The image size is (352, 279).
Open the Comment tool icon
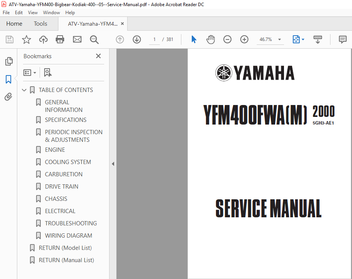pos(342,39)
